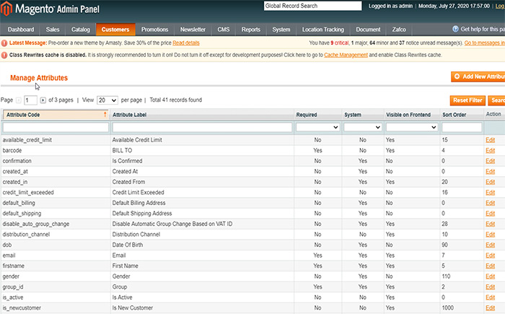Click the Attribute Label filter field
Viewport: 505px width, 314px height.
click(x=202, y=127)
